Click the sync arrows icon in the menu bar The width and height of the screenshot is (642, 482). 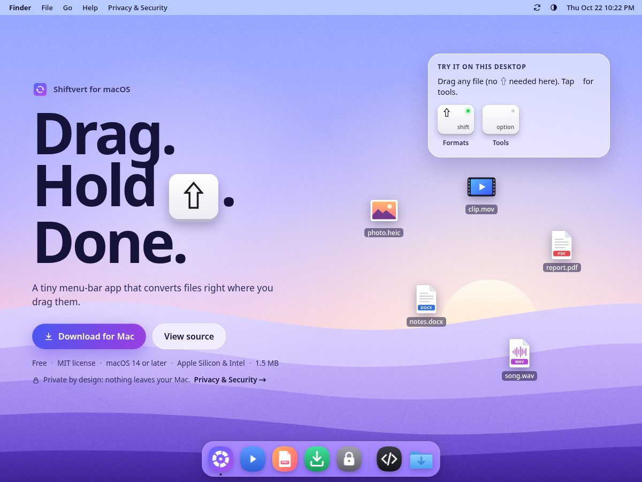click(x=537, y=7)
